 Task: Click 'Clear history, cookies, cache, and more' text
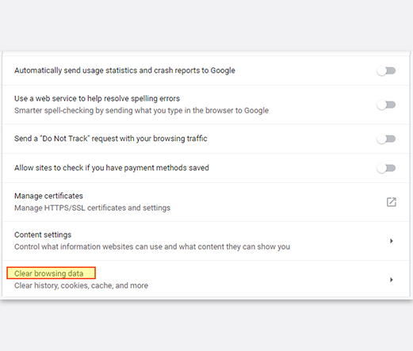pos(81,285)
